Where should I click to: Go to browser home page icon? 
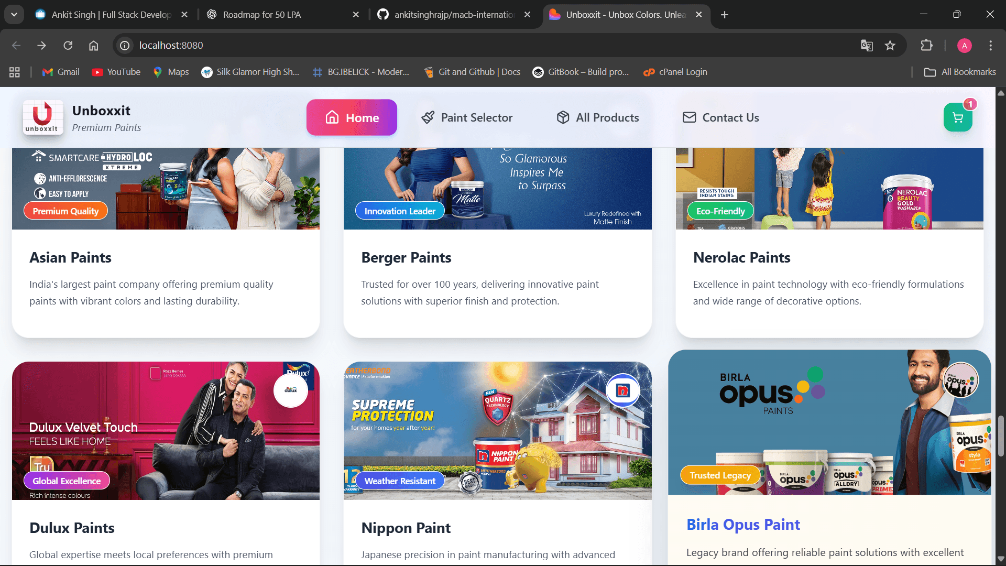coord(93,46)
